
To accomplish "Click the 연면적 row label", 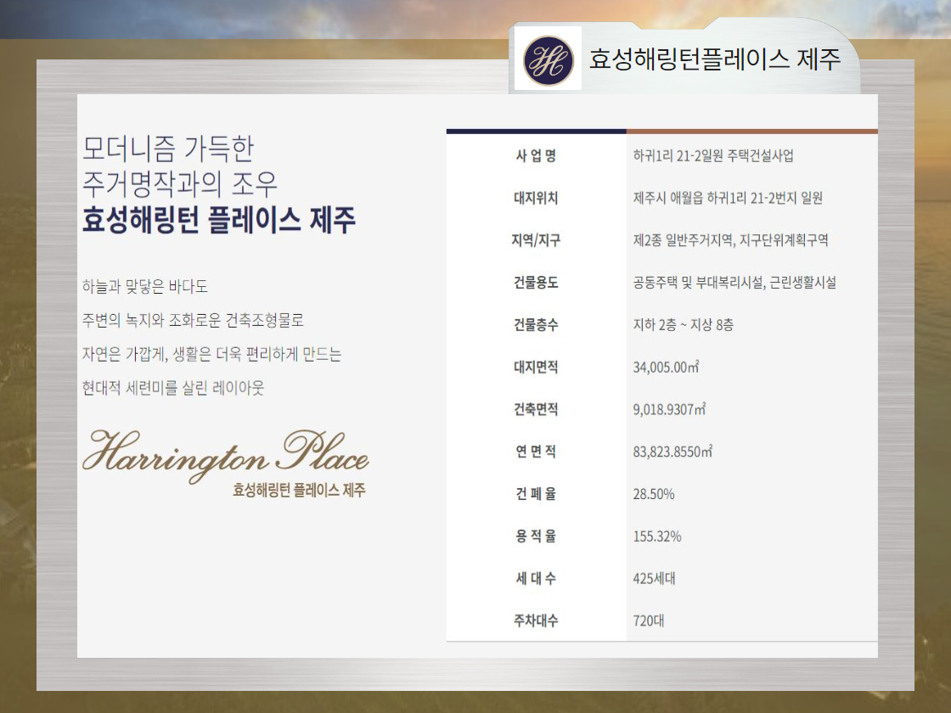I will coord(536,452).
